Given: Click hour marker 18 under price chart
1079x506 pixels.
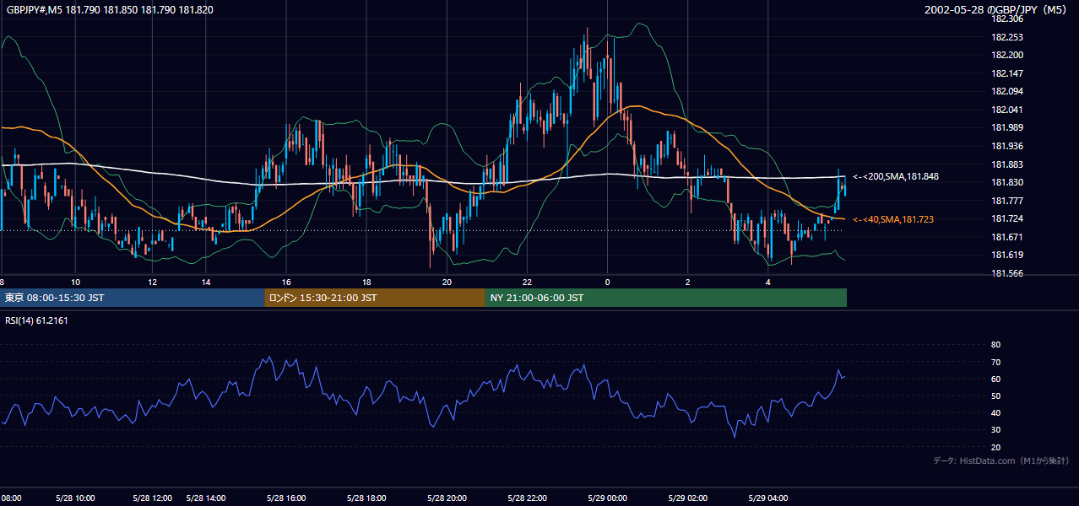Looking at the screenshot, I should pos(366,282).
